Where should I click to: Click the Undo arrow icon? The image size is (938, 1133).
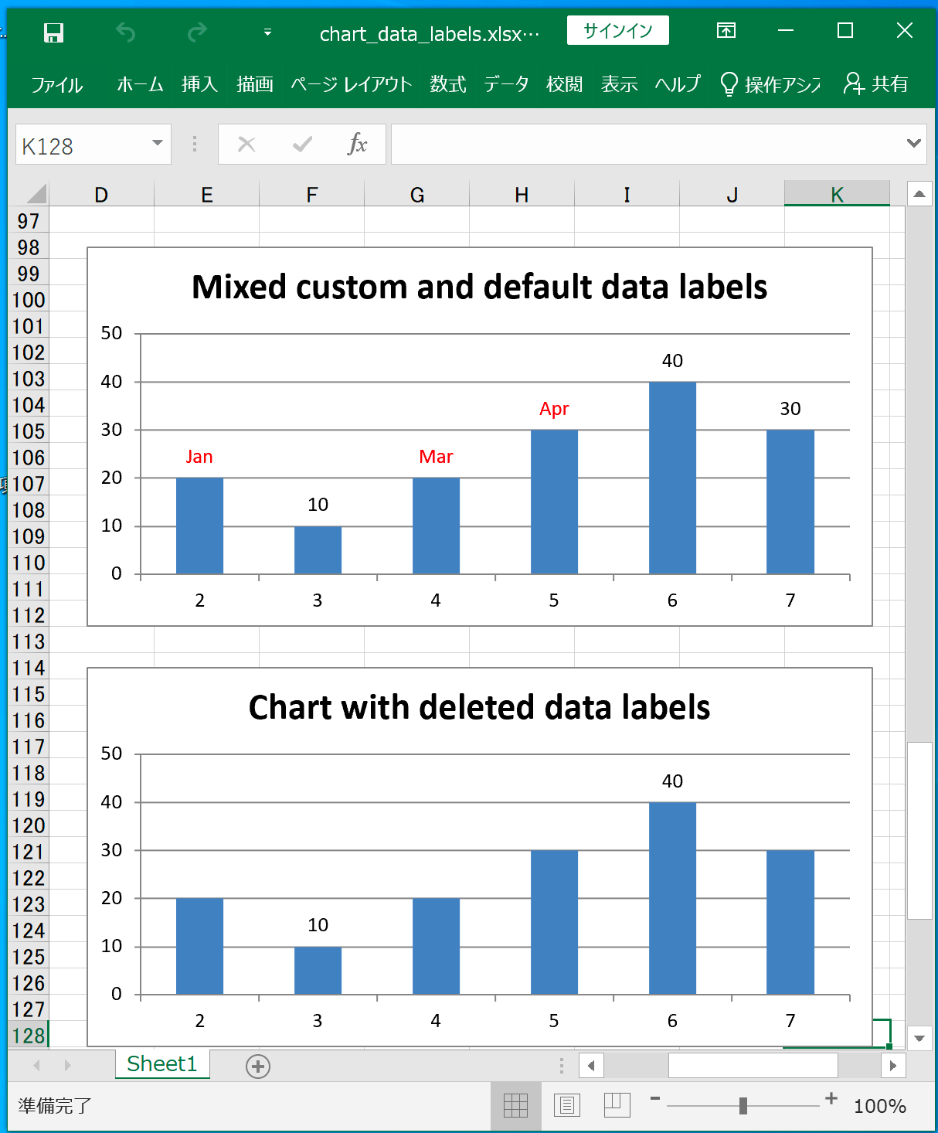tap(125, 32)
